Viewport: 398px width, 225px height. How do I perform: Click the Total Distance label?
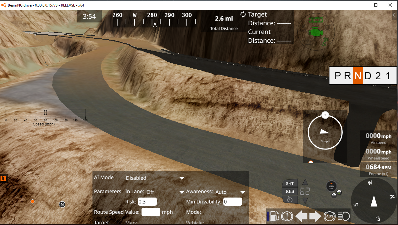[x=224, y=28]
